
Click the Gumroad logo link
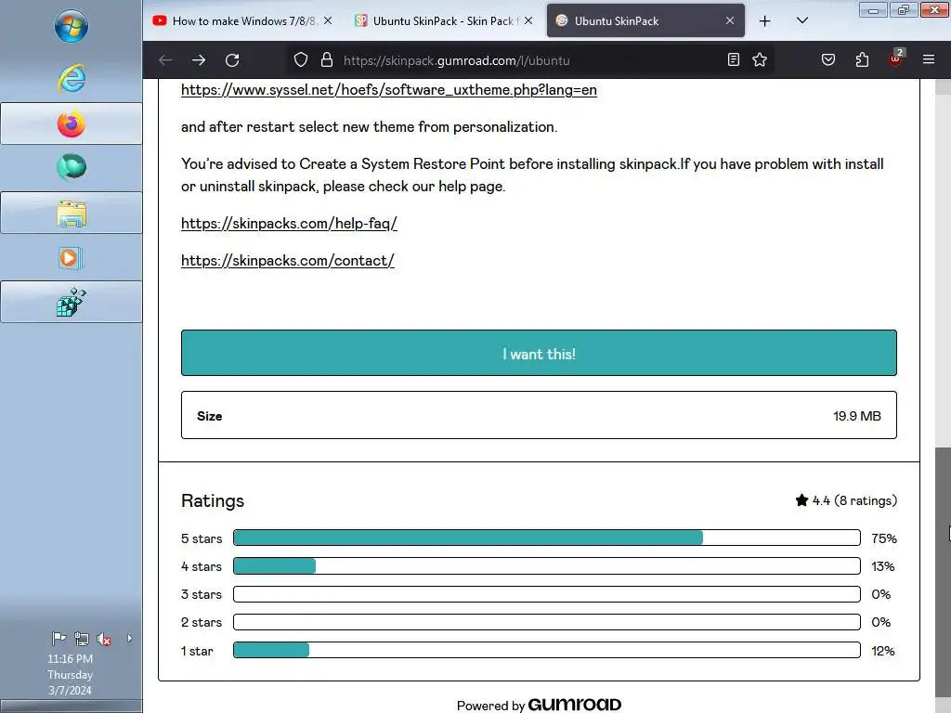[574, 705]
